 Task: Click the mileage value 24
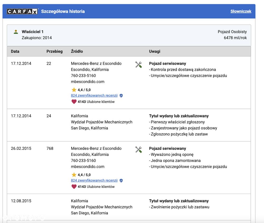point(49,116)
